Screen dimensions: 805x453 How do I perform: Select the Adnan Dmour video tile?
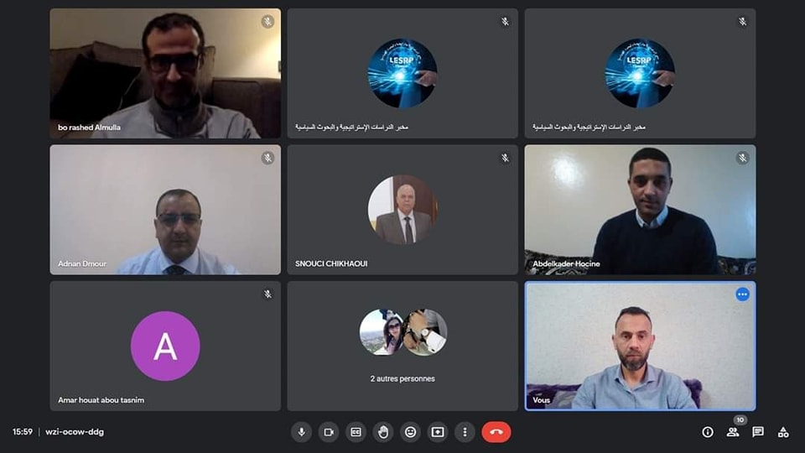tap(165, 210)
